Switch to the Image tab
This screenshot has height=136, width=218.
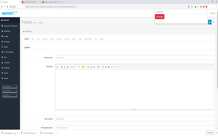80,39
